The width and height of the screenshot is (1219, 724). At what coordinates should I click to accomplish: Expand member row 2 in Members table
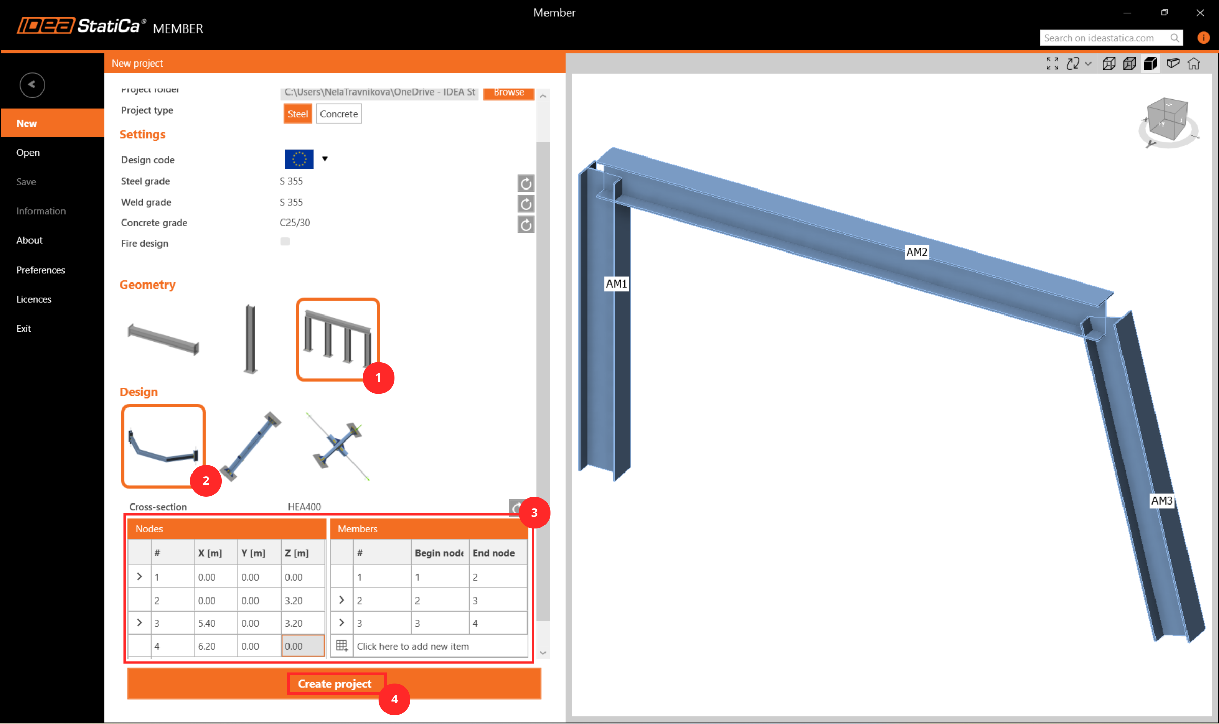click(342, 600)
